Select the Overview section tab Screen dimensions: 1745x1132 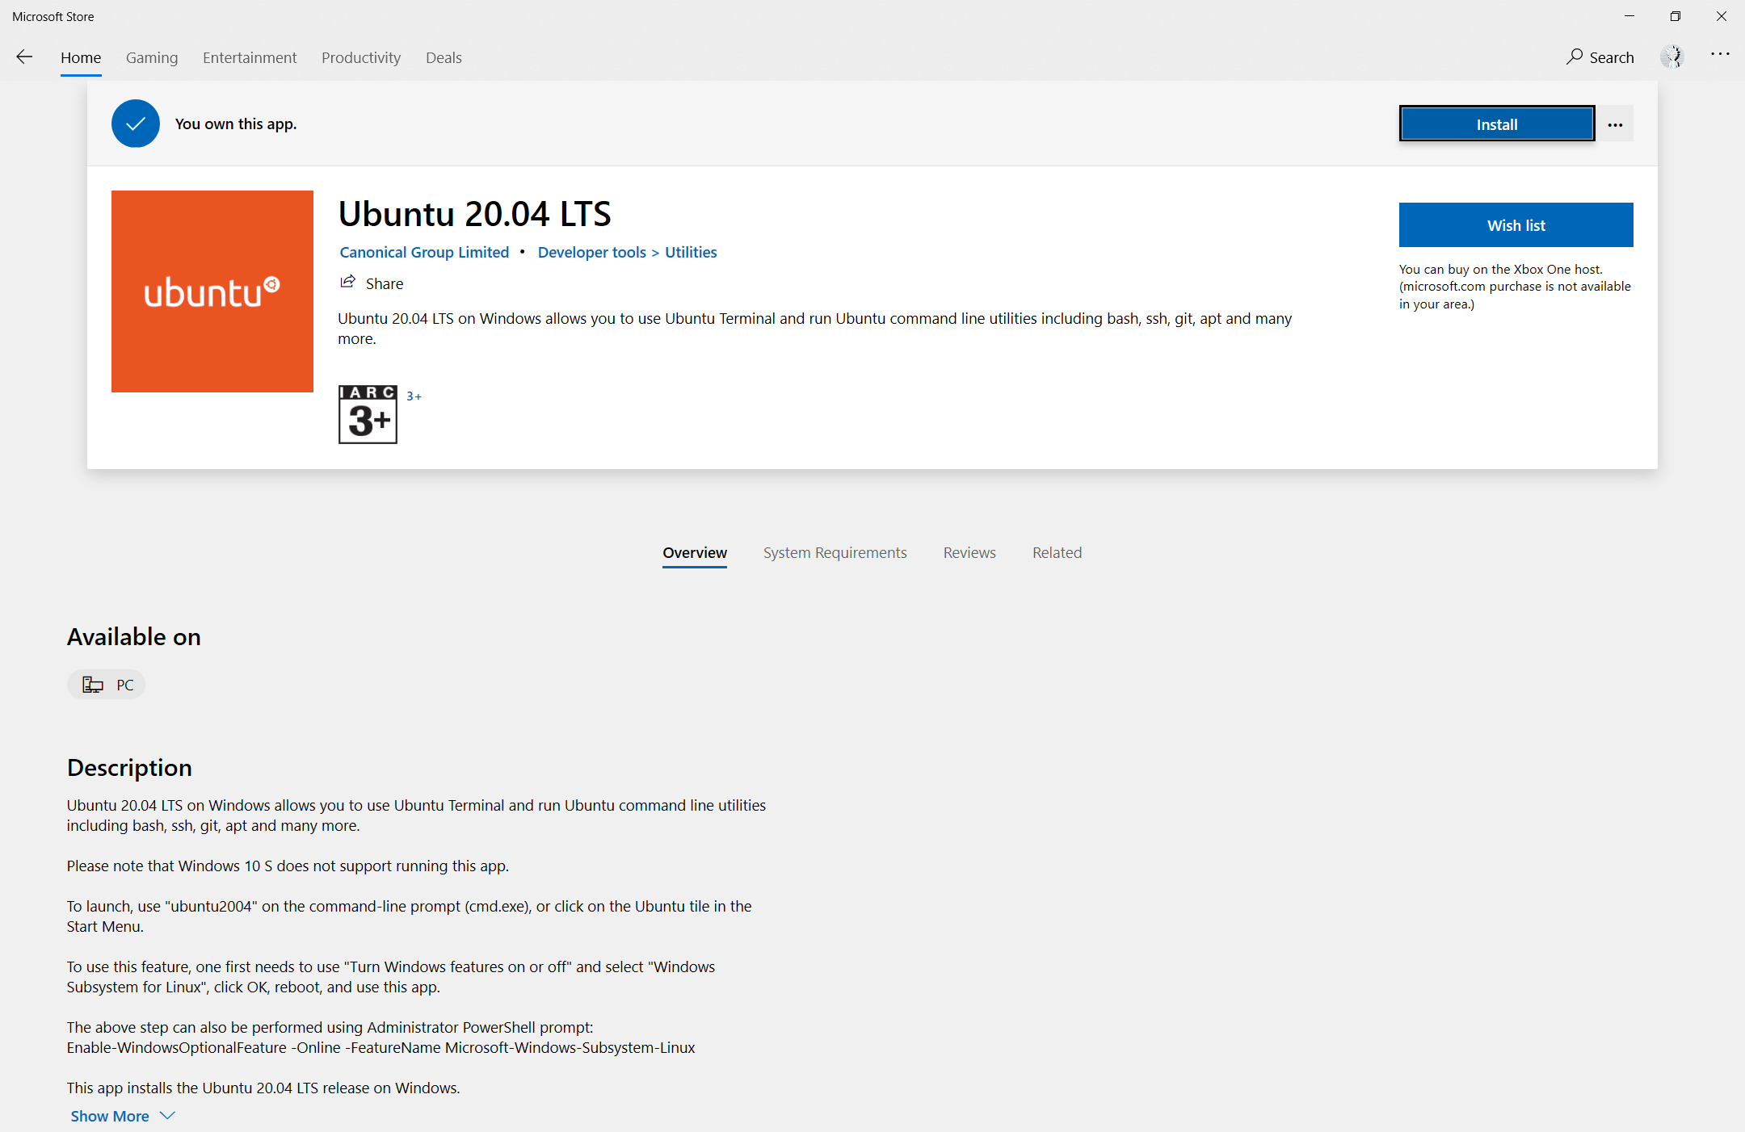pyautogui.click(x=695, y=552)
